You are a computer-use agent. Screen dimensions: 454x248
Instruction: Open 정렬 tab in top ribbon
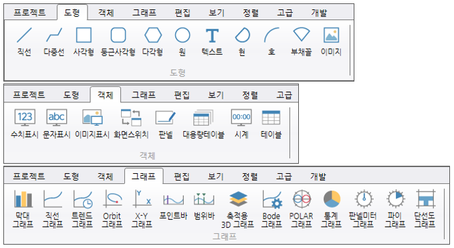pyautogui.click(x=251, y=13)
